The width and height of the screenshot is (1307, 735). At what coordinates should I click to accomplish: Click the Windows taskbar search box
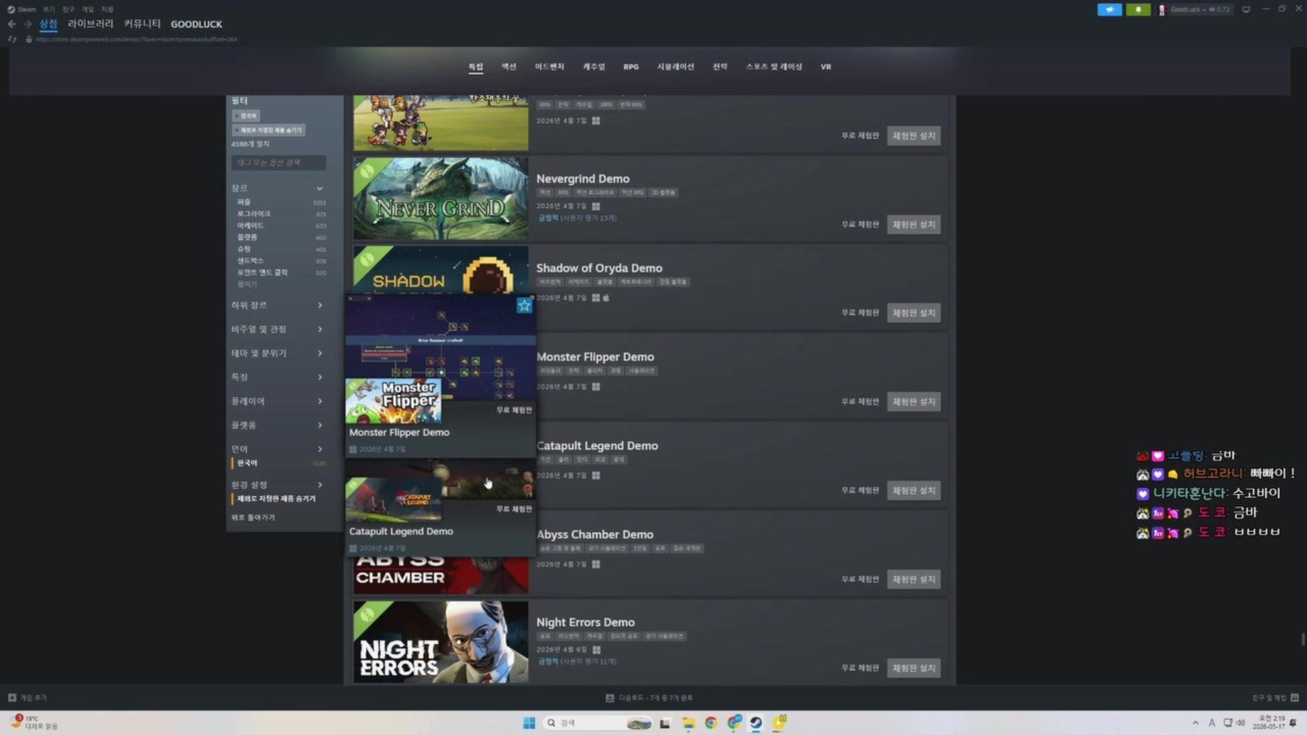point(598,723)
